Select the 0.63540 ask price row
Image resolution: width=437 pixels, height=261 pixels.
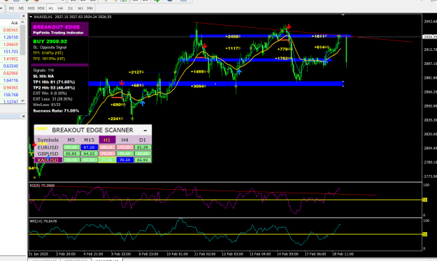(x=10, y=66)
